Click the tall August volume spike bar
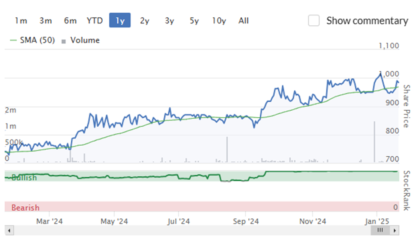 (x=227, y=149)
